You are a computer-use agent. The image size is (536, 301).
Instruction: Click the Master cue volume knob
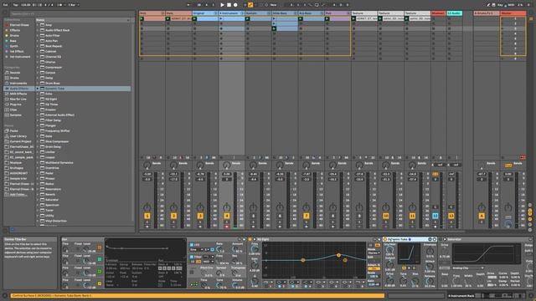[x=508, y=224]
